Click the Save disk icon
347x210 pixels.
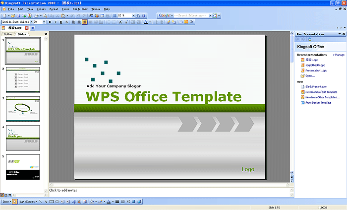pos(19,16)
